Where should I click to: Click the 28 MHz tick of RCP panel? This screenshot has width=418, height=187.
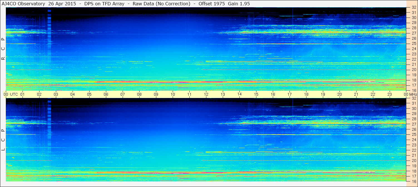coord(414,28)
